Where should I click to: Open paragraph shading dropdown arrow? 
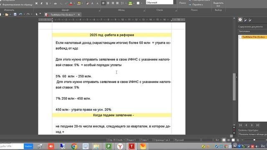click(134, 3)
